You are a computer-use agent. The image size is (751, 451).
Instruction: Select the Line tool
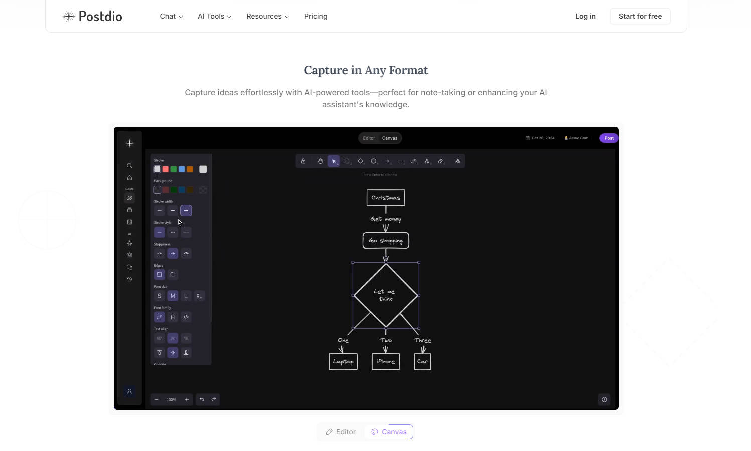[x=400, y=161]
